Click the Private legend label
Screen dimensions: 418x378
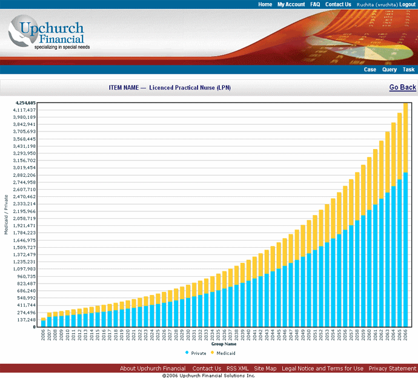pos(199,353)
